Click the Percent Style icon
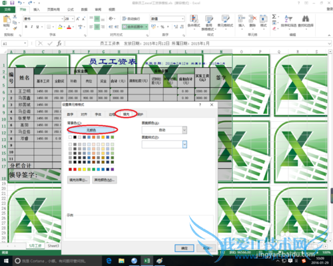 [163, 27]
